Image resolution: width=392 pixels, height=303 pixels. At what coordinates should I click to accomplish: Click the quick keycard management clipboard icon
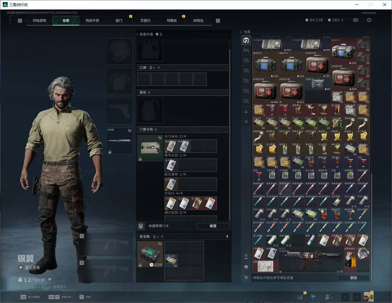(141, 226)
